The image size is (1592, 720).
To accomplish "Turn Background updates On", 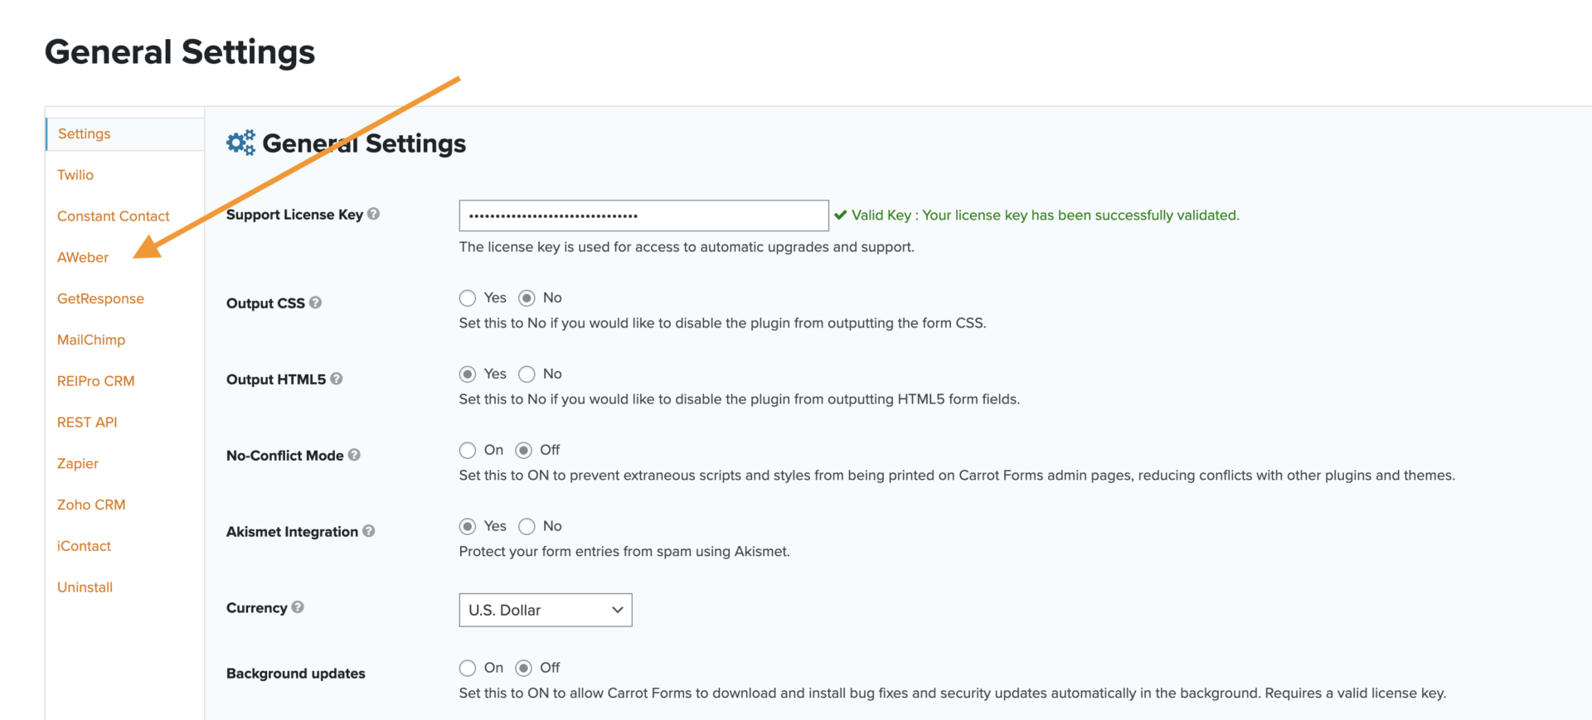I will click(468, 669).
